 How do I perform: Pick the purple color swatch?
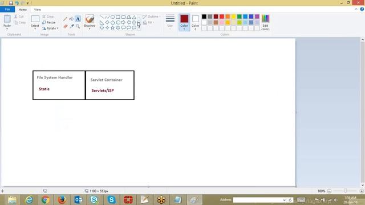pos(257,17)
